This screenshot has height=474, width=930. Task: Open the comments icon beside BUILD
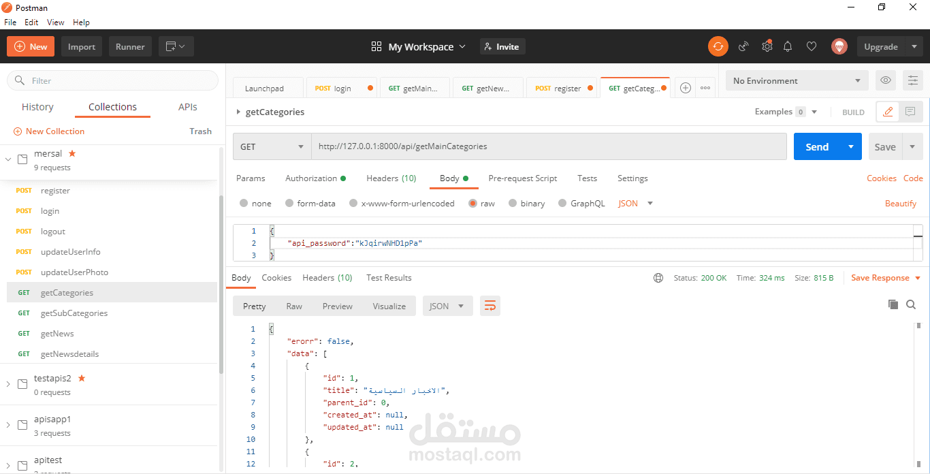pyautogui.click(x=910, y=112)
